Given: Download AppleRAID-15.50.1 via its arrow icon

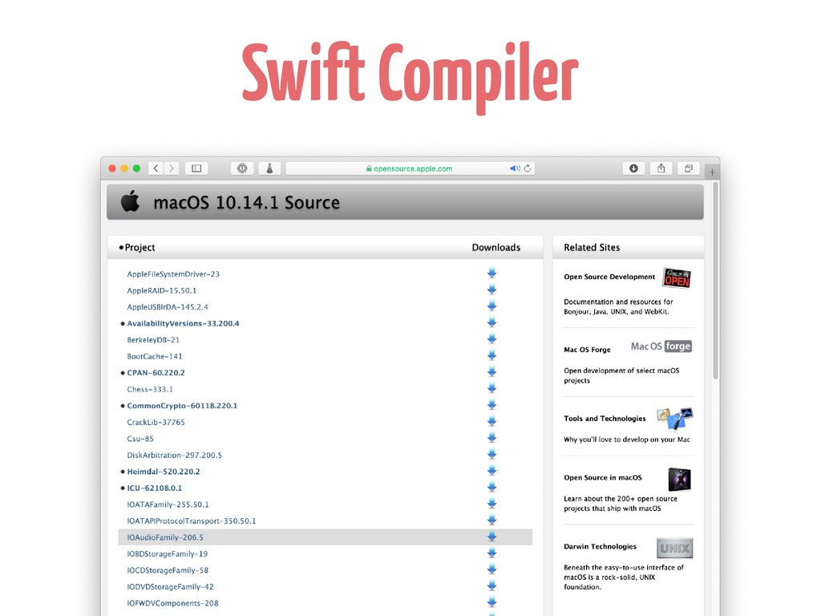Looking at the screenshot, I should 491,289.
